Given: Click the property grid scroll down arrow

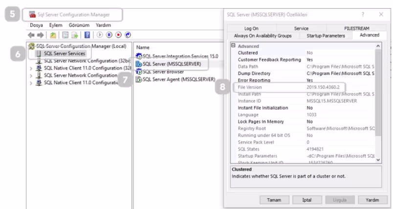Looking at the screenshot, I should coord(378,160).
